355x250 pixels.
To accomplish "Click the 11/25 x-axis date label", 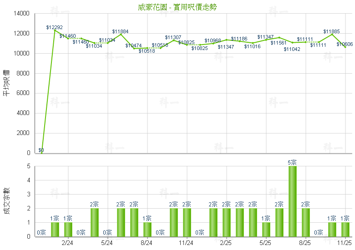I will pyautogui.click(x=345, y=243).
